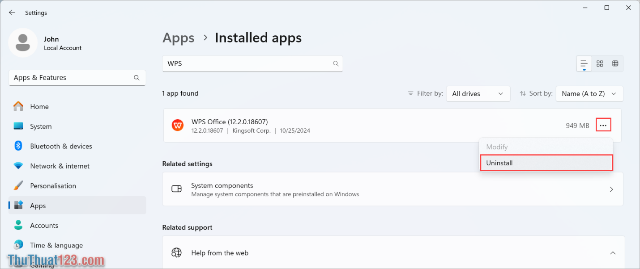Go to Apps in the breadcrumb

[179, 38]
